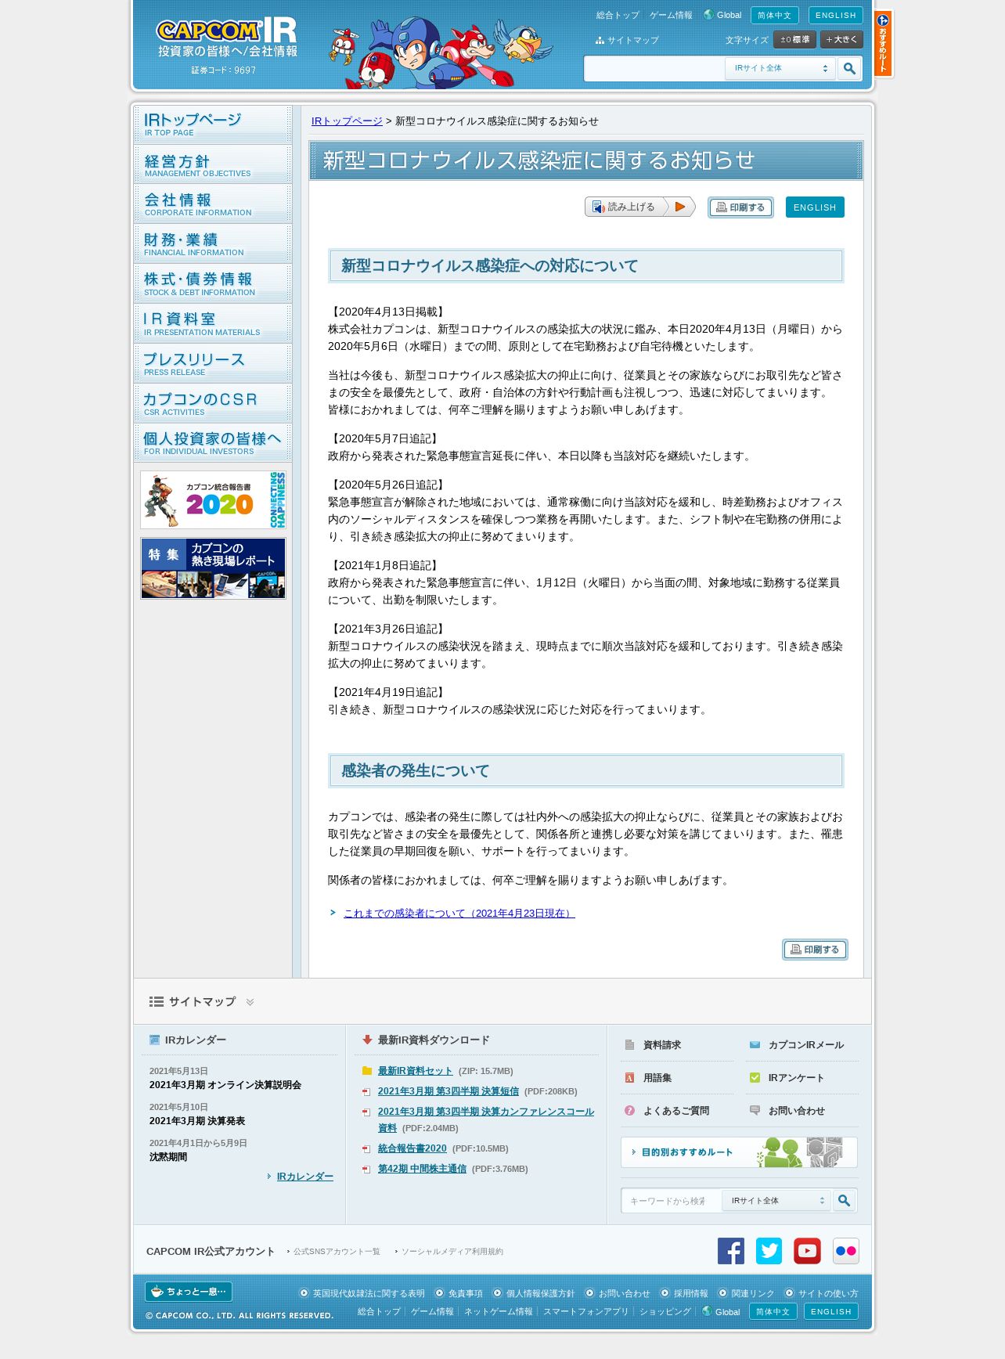The width and height of the screenshot is (1005, 1359).
Task: Open 株式・債券情報 in the sidebar
Action: pos(213,284)
